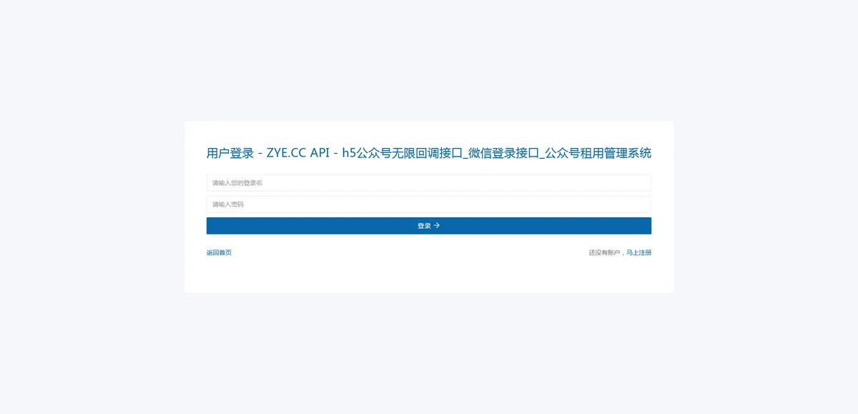Follow the 马上注册 registration link

(x=638, y=252)
